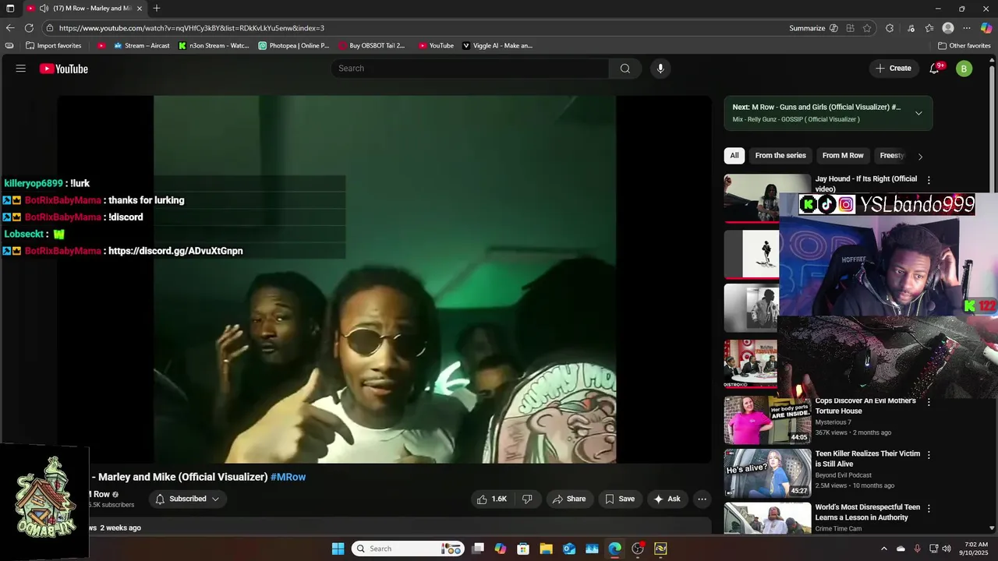Open the Windows Start menu
The height and width of the screenshot is (561, 998).
pyautogui.click(x=338, y=549)
